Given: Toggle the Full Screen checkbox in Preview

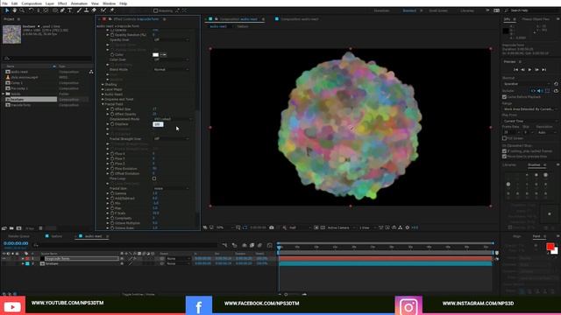Looking at the screenshot, I should click(505, 138).
